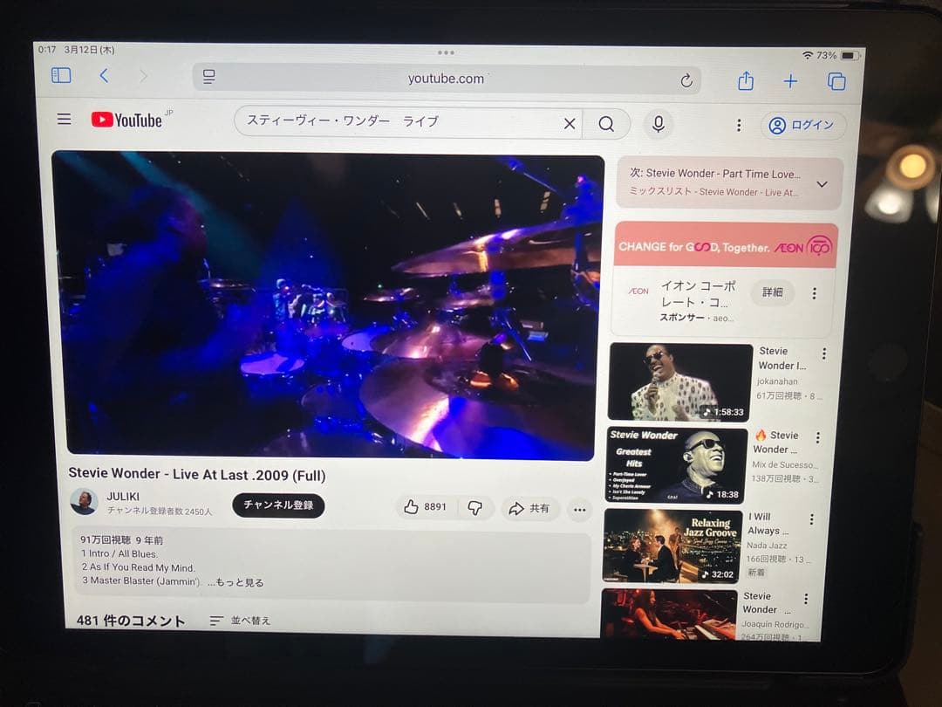Click the 詳細 button on AEON ad
This screenshot has width=942, height=707.
click(x=773, y=292)
